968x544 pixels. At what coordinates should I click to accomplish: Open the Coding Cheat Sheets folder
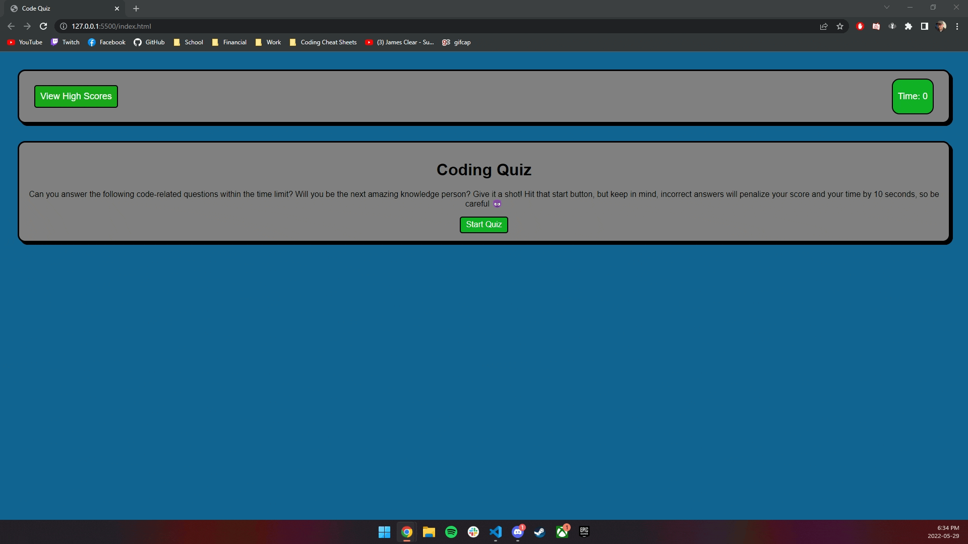point(323,42)
